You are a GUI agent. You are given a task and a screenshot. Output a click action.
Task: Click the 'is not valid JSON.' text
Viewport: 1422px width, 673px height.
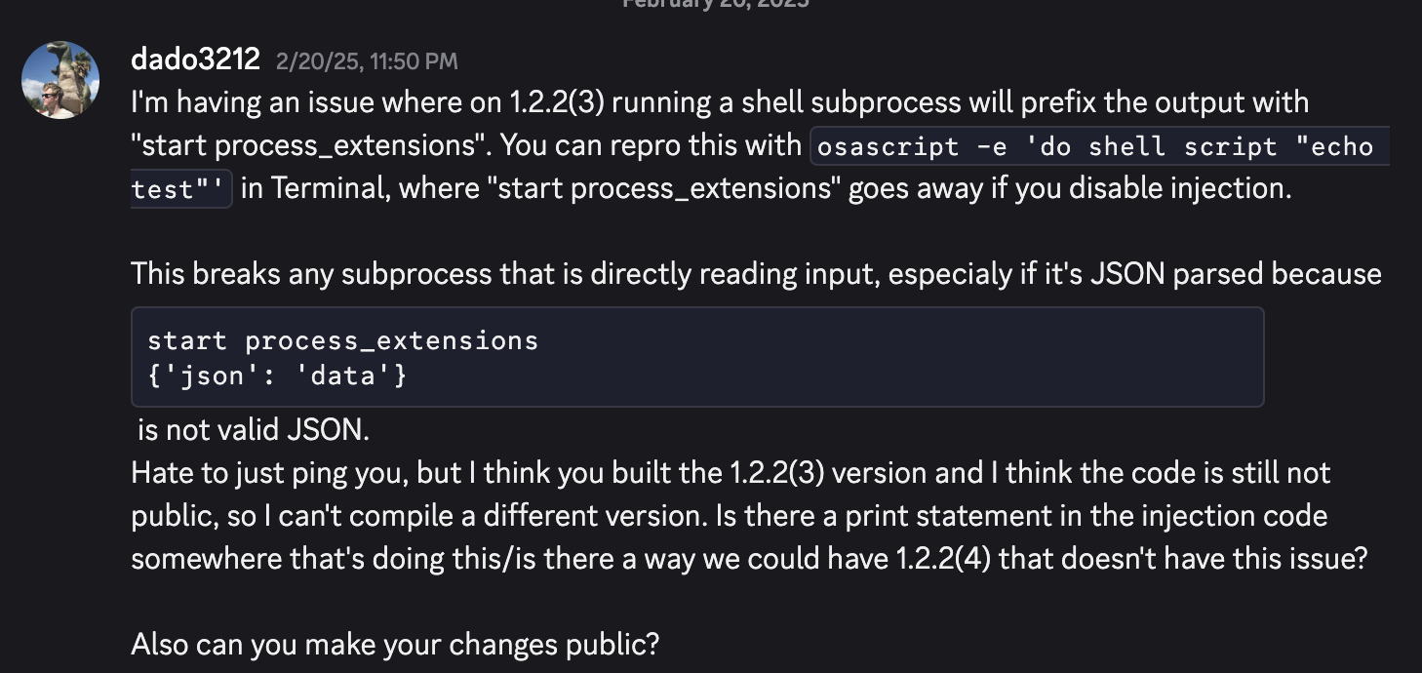pyautogui.click(x=254, y=429)
